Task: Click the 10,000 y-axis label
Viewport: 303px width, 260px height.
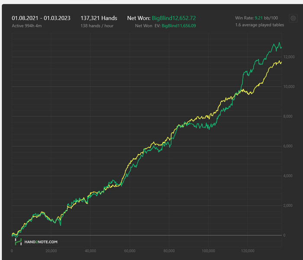Action: click(289, 87)
